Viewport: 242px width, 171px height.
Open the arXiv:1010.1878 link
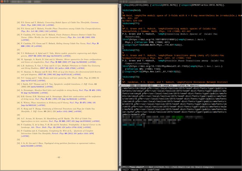[86, 134]
